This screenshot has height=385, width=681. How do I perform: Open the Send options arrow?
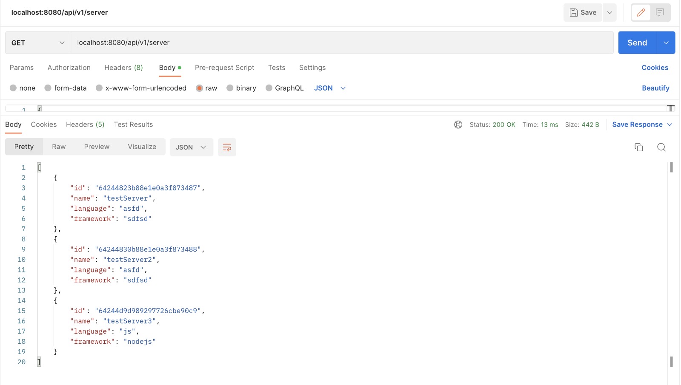666,42
